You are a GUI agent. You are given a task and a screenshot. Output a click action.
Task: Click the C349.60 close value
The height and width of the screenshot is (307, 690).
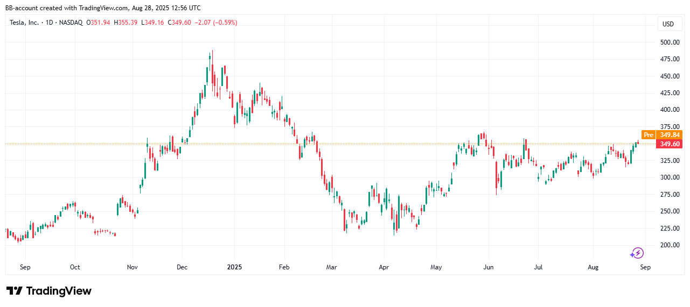pyautogui.click(x=179, y=23)
